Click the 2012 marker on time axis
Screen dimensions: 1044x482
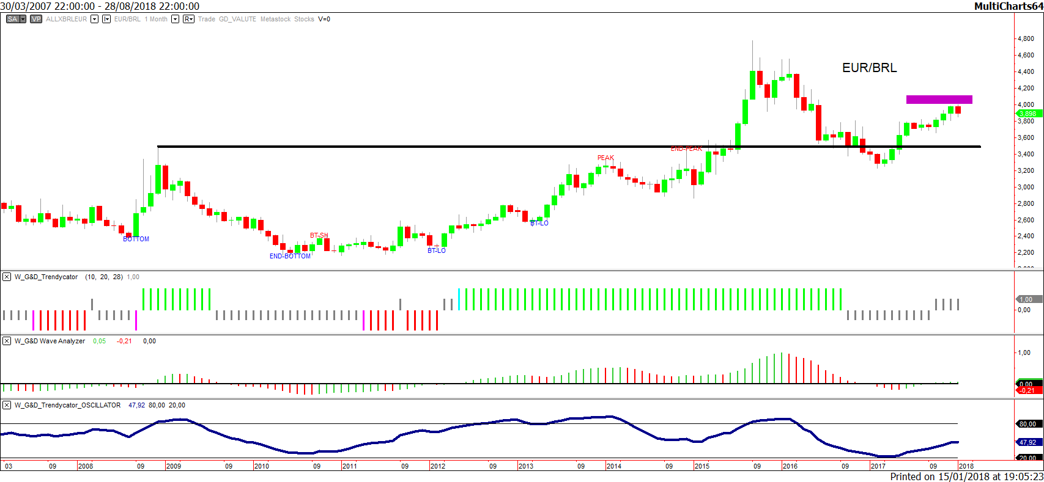pyautogui.click(x=438, y=466)
